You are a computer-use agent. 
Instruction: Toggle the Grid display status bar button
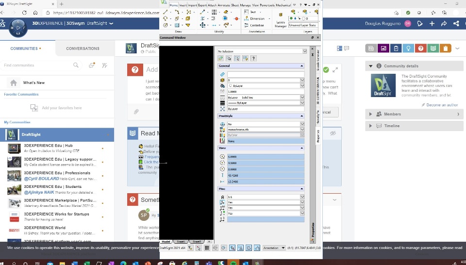click(x=207, y=248)
